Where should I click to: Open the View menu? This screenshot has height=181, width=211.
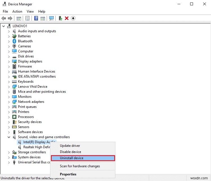click(x=30, y=11)
